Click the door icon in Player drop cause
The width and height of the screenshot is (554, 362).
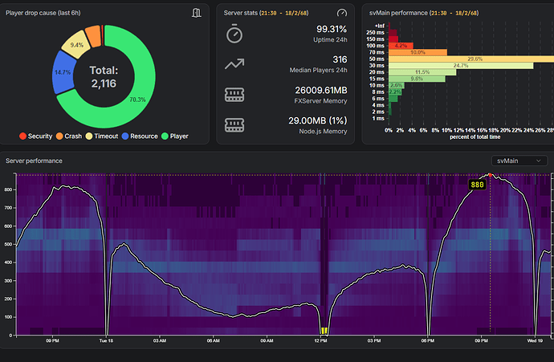tap(197, 13)
